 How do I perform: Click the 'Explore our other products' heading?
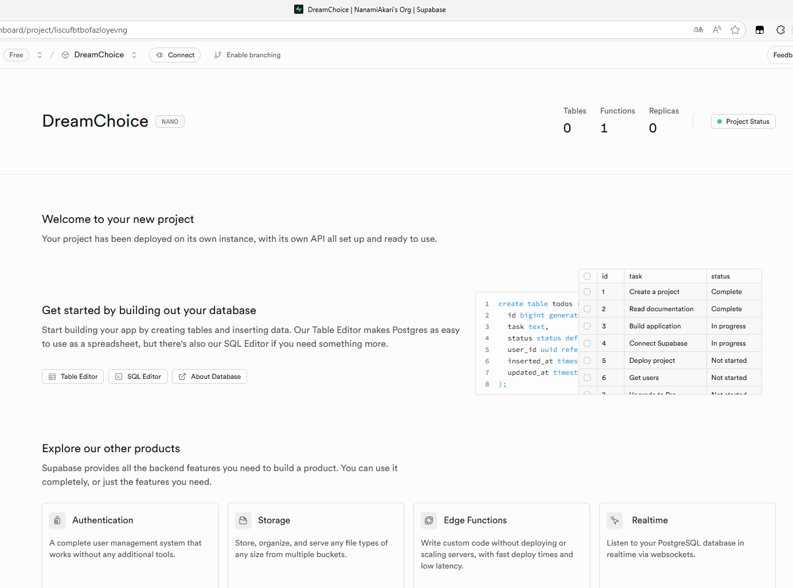coord(111,448)
